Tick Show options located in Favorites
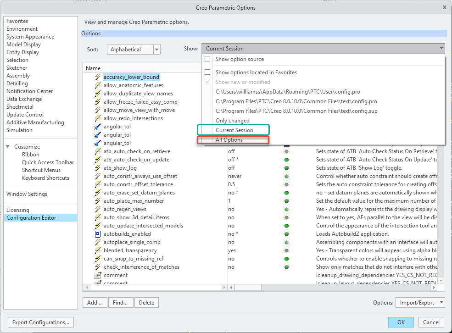The width and height of the screenshot is (452, 333). [207, 72]
